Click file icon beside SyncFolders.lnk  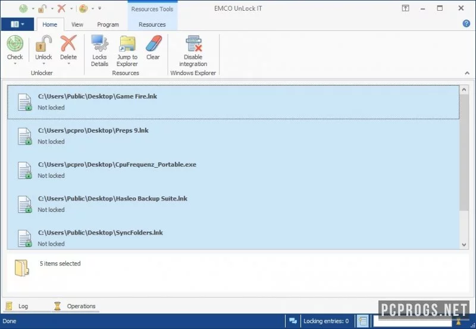(x=24, y=238)
